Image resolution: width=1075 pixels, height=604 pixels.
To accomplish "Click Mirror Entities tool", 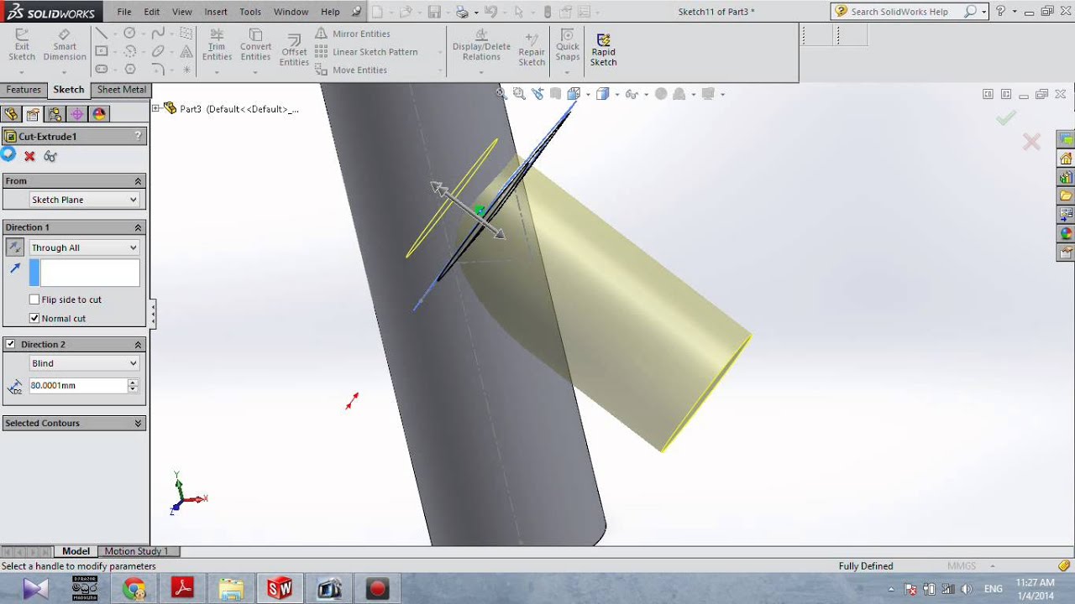I will point(353,34).
